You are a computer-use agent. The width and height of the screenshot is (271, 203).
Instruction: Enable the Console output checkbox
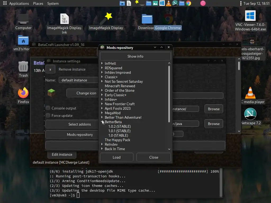48,108
